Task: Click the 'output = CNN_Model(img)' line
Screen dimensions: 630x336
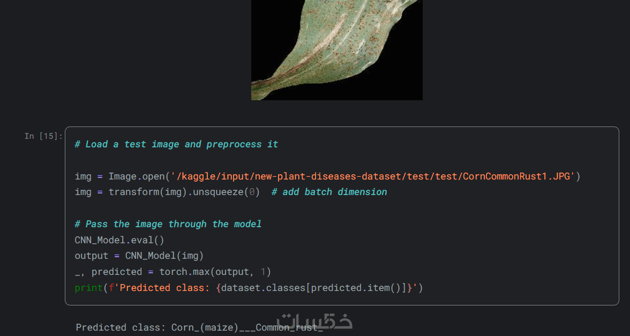Action: click(x=139, y=256)
